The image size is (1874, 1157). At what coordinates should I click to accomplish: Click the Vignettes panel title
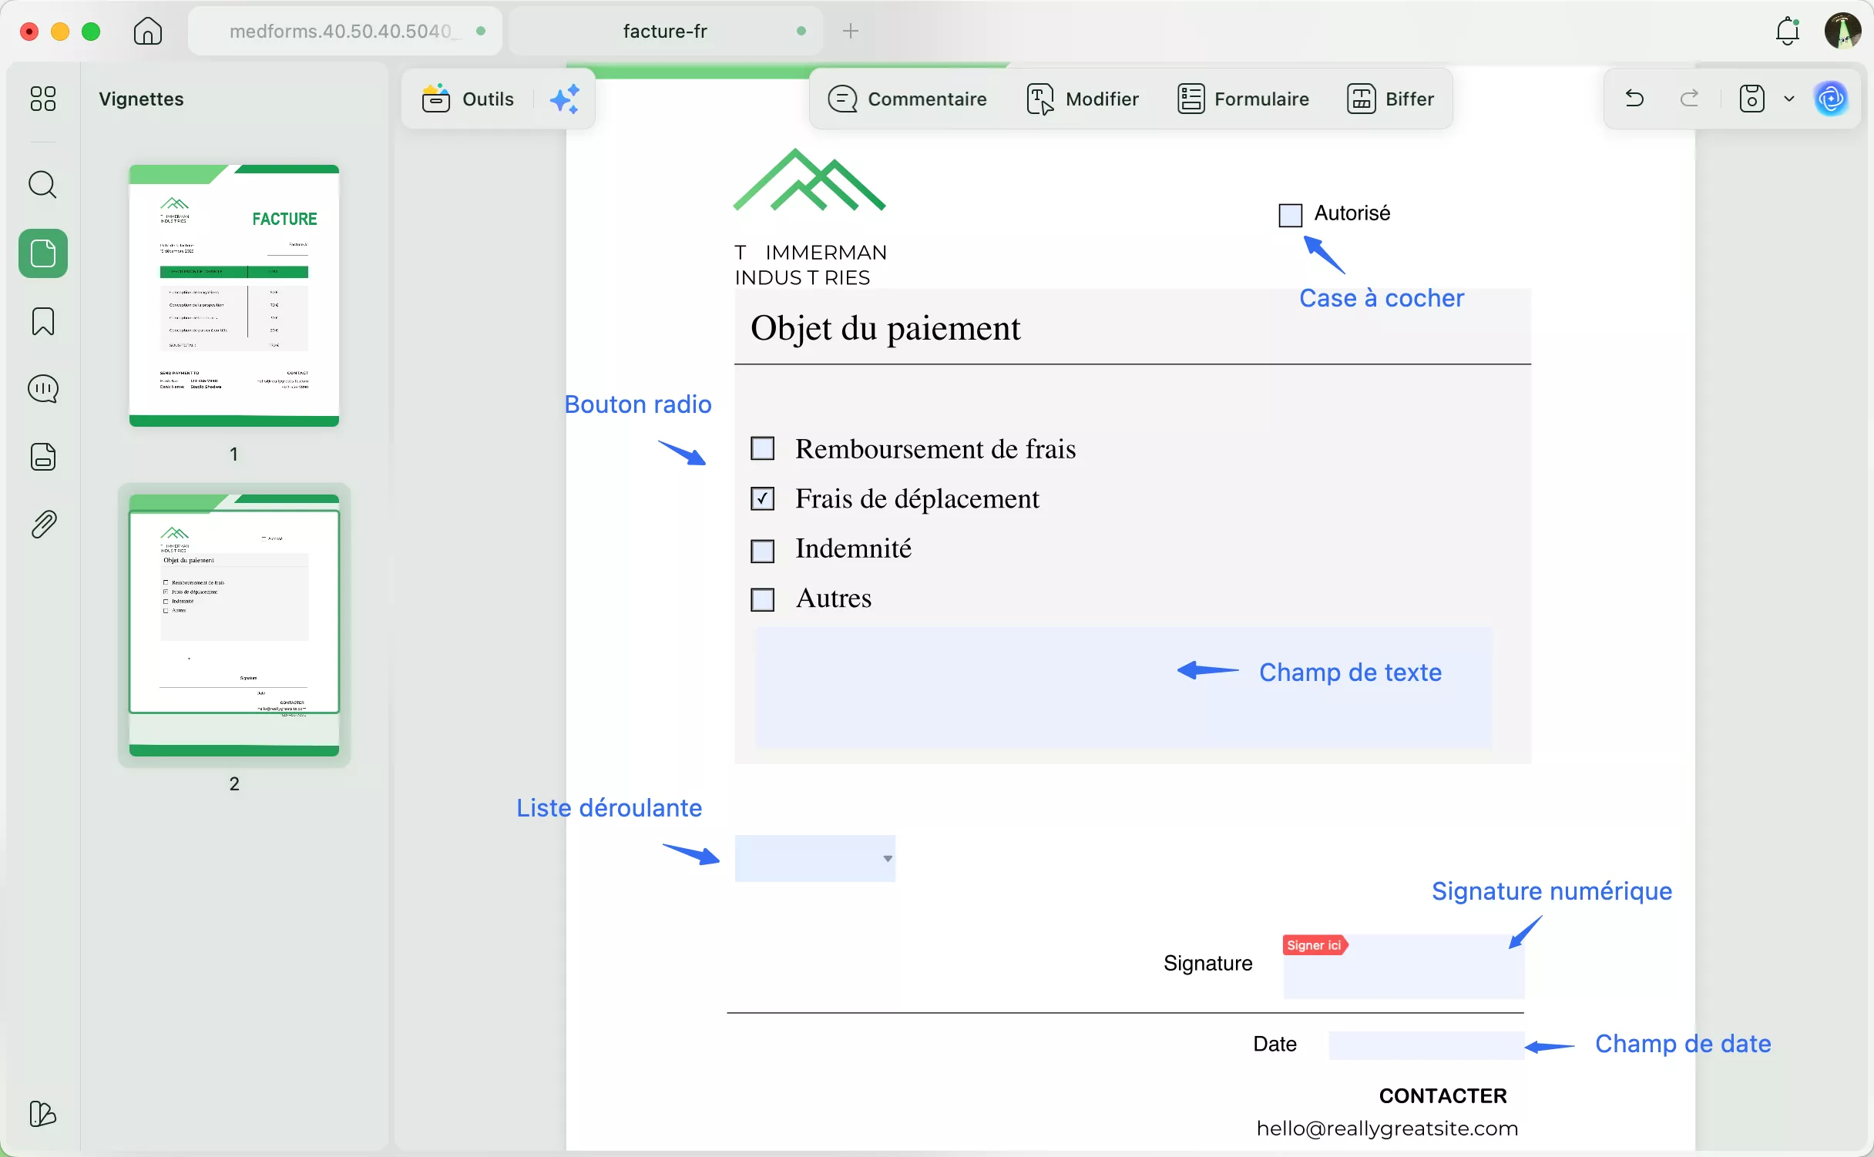141,99
